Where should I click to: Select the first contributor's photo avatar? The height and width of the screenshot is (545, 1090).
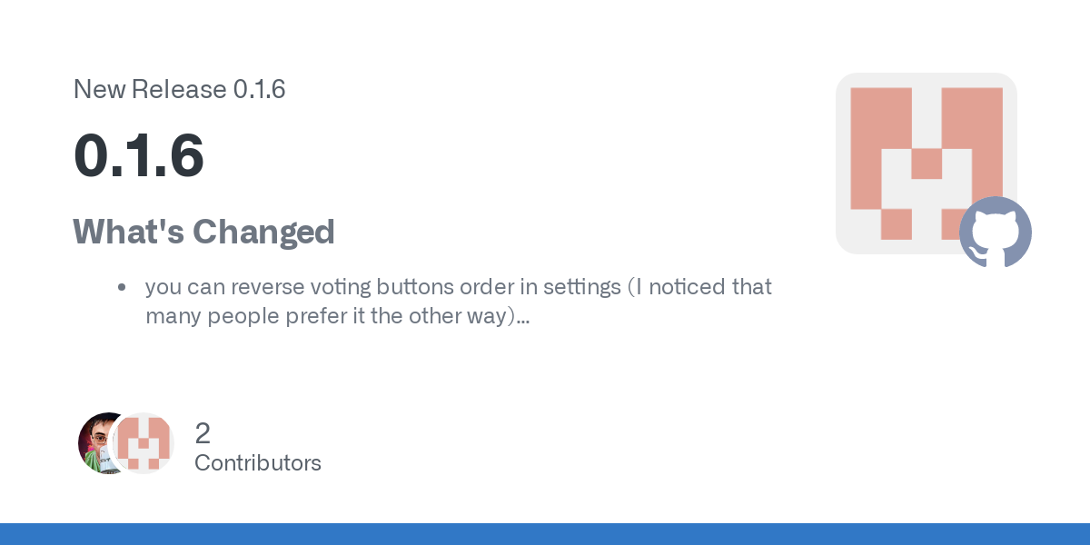point(104,443)
